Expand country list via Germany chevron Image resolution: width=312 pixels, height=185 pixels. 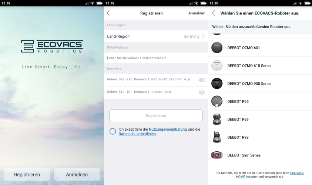pos(203,36)
